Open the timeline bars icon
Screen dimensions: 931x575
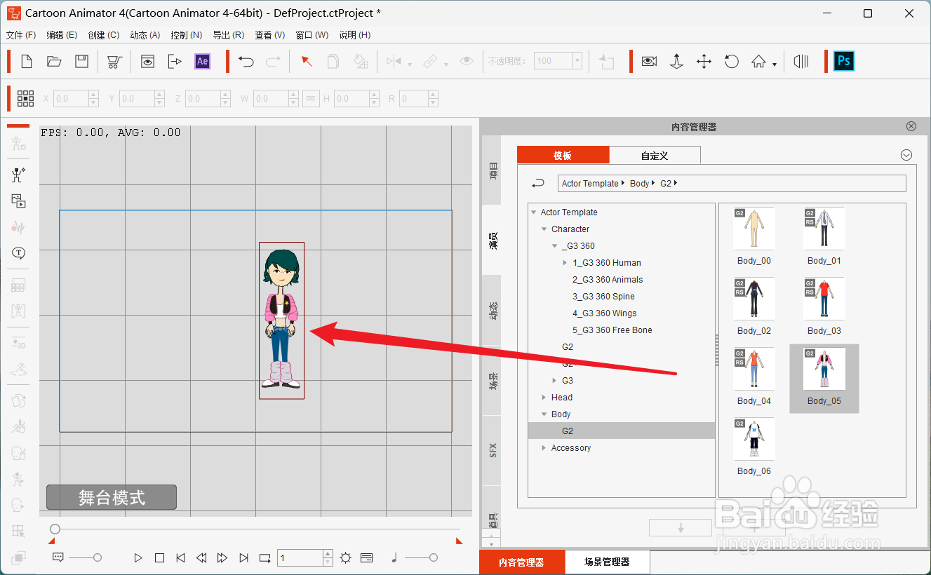(801, 62)
